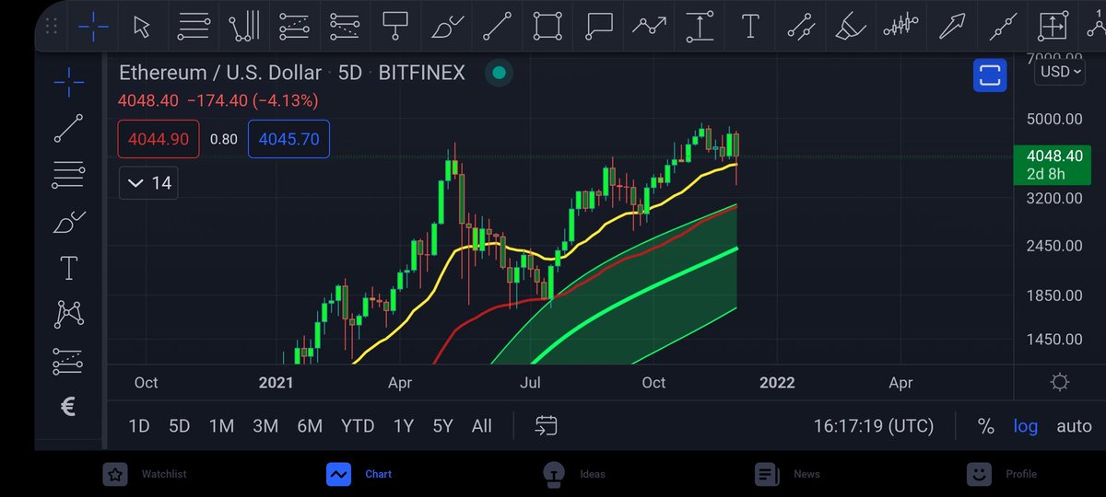Select the price label pin tool
This screenshot has width=1106, height=497.
[395, 25]
